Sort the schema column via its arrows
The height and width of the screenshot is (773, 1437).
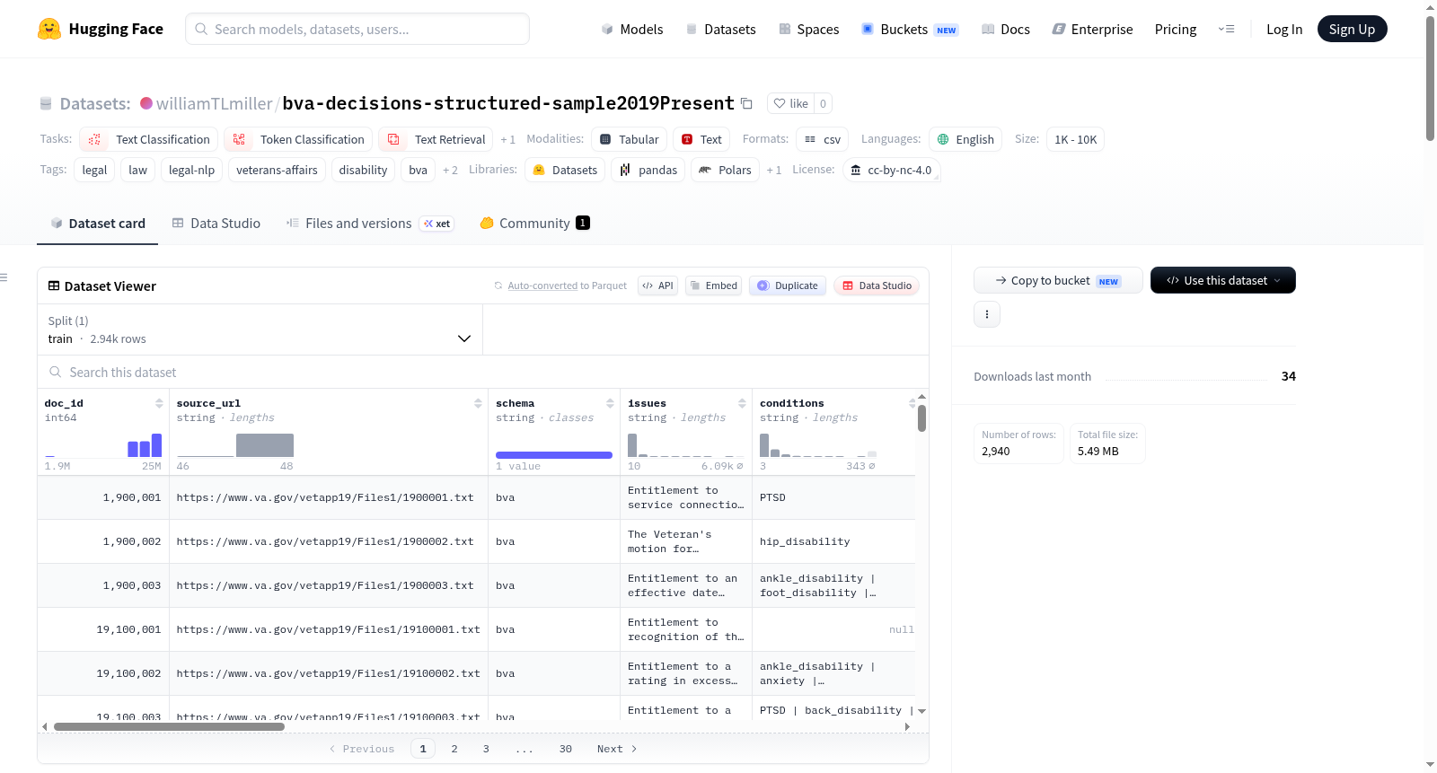610,403
